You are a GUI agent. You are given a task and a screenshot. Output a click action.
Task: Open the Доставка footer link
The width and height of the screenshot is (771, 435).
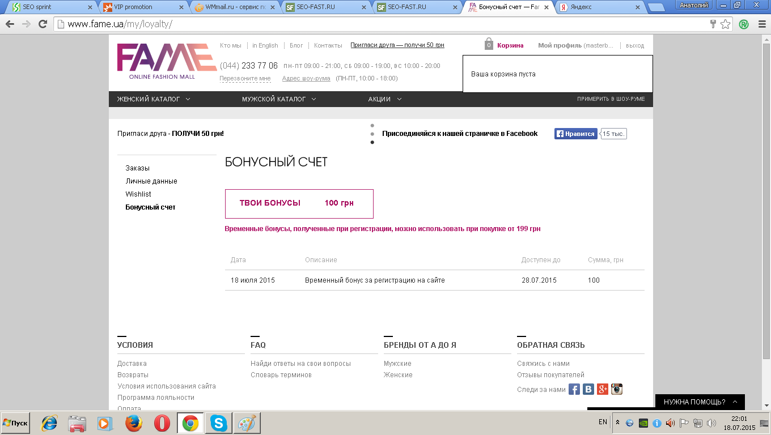click(132, 364)
